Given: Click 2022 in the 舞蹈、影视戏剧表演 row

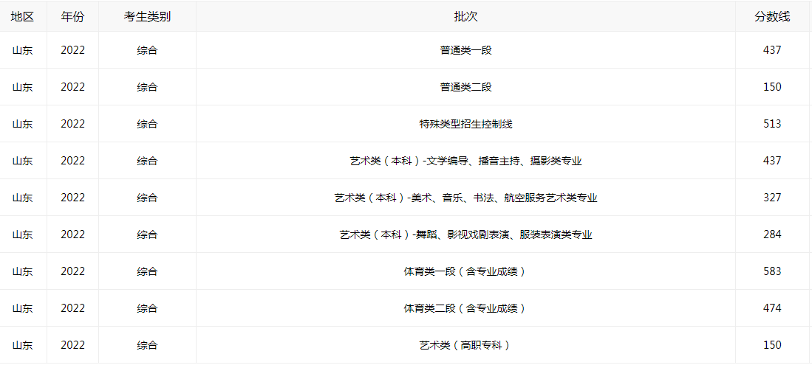Looking at the screenshot, I should click(72, 234).
